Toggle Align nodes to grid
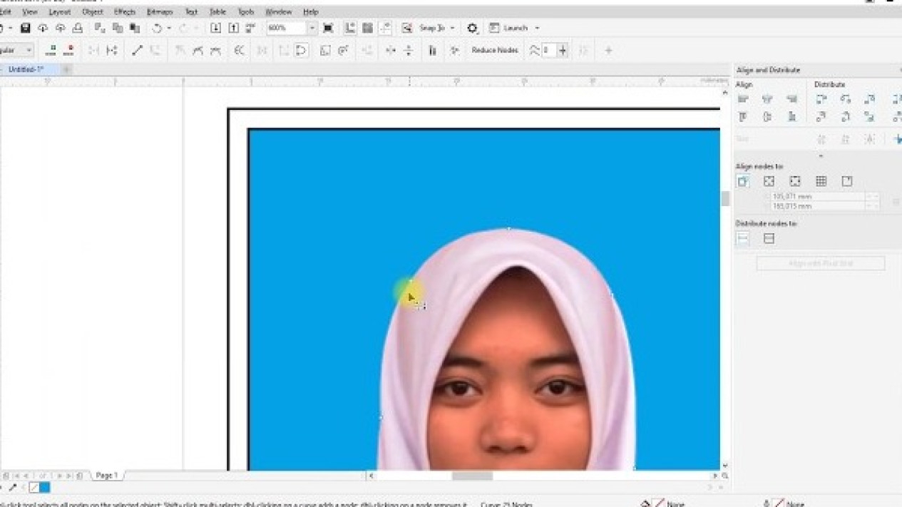 (821, 181)
